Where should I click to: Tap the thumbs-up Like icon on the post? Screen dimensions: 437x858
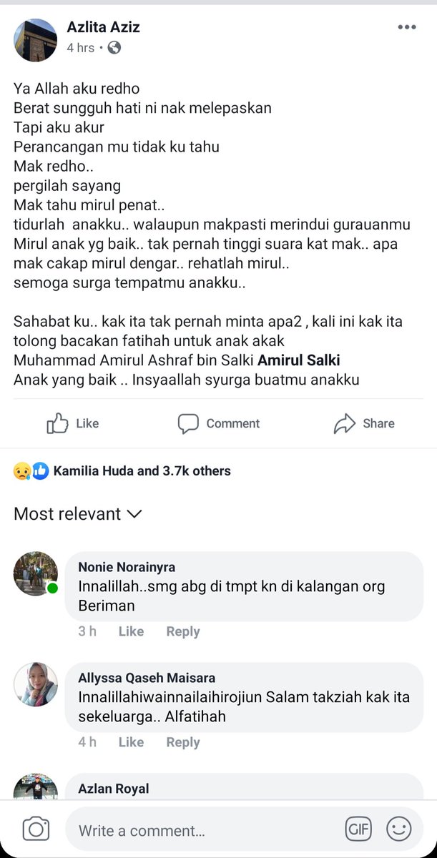tap(57, 424)
